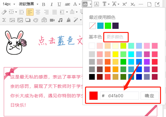Open the palette drawing tool

[x=36, y=20]
